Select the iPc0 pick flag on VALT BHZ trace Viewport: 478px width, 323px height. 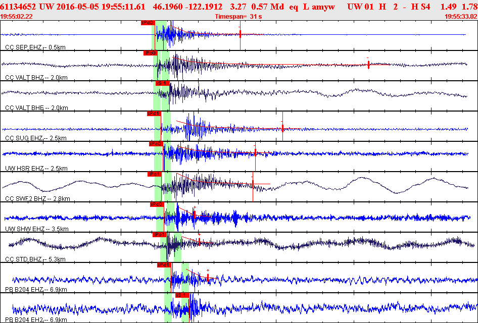(x=151, y=53)
